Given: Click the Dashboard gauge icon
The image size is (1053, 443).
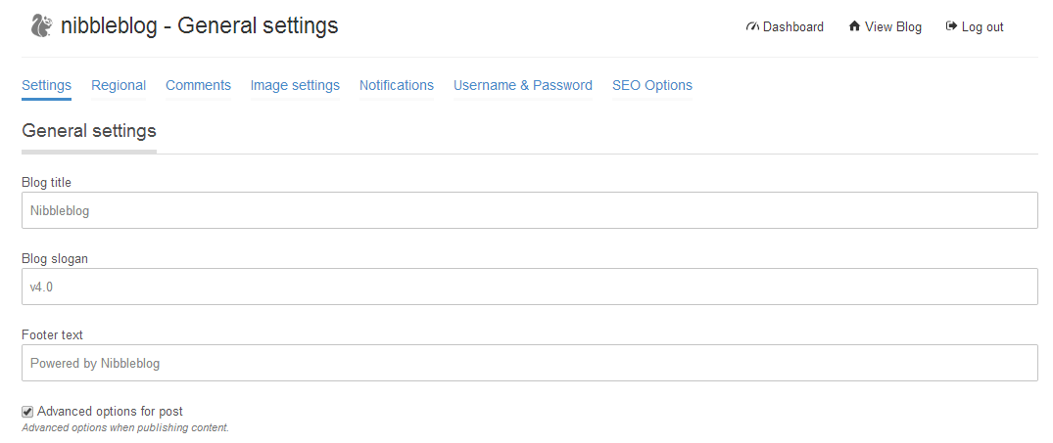Looking at the screenshot, I should pos(752,26).
